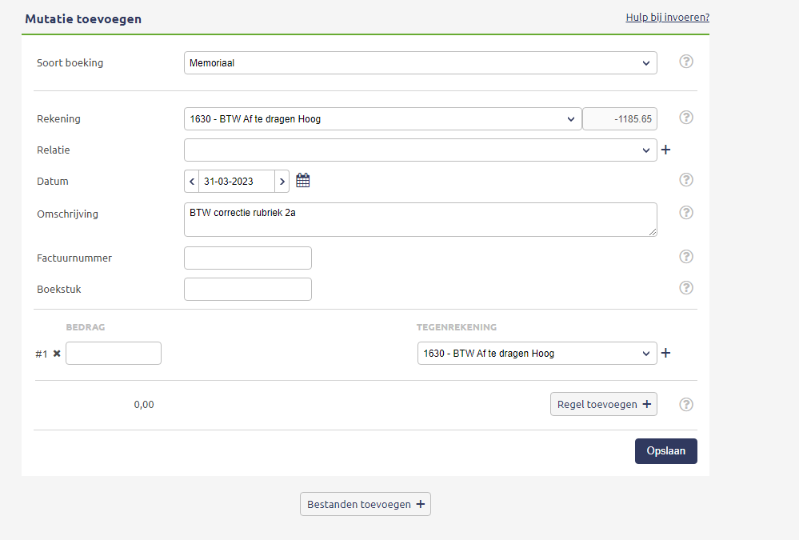Click help icon beside Rekening field
This screenshot has width=799, height=540.
pos(686,118)
